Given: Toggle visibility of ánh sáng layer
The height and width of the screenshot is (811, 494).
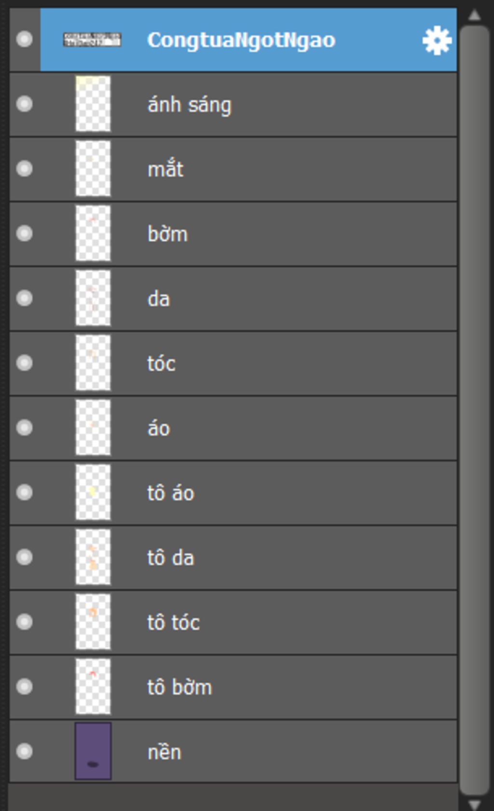Looking at the screenshot, I should point(24,104).
